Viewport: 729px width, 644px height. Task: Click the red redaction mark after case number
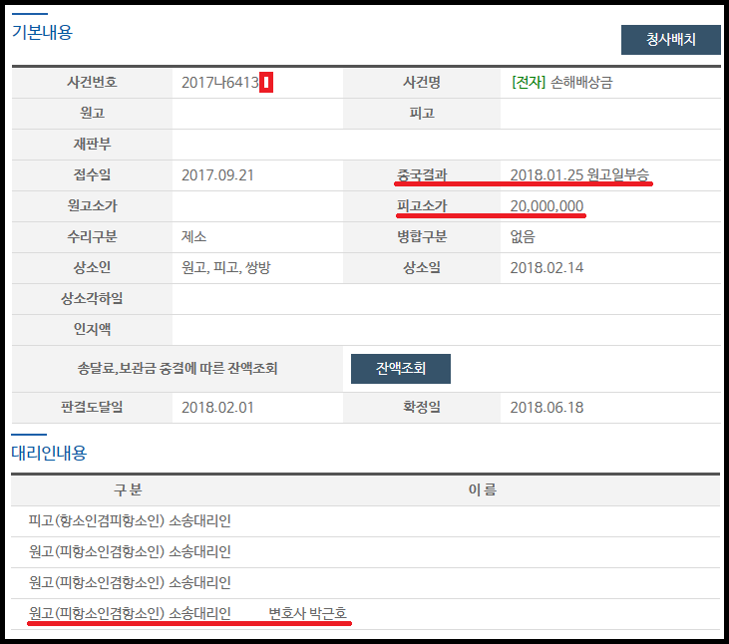(x=266, y=83)
